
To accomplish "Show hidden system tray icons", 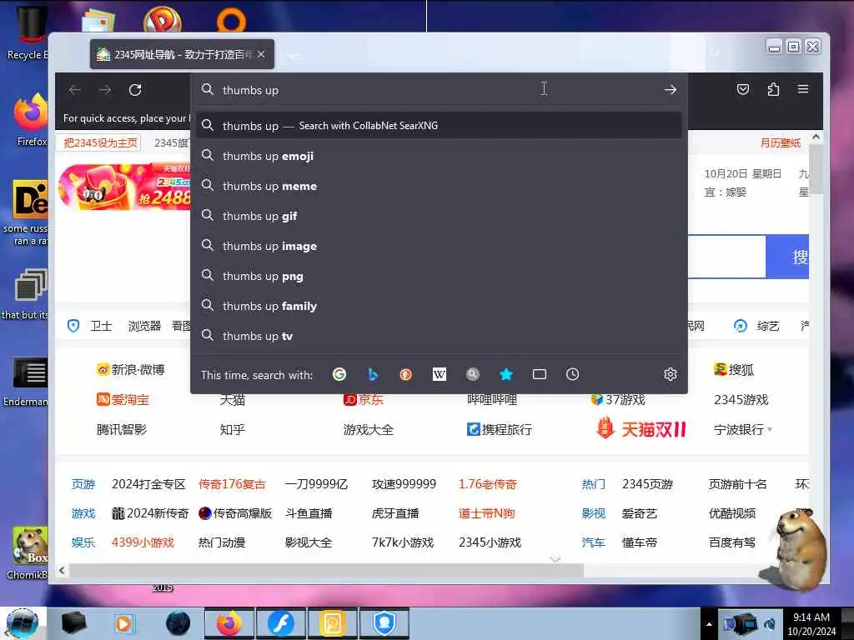I will click(709, 624).
